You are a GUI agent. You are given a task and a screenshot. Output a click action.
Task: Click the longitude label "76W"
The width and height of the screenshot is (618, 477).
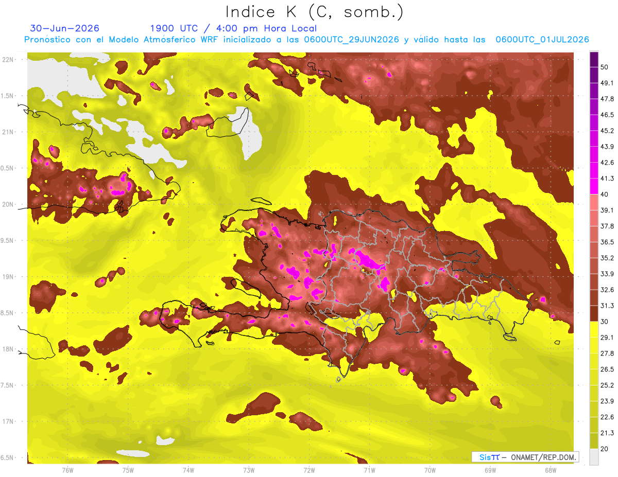[x=67, y=470]
